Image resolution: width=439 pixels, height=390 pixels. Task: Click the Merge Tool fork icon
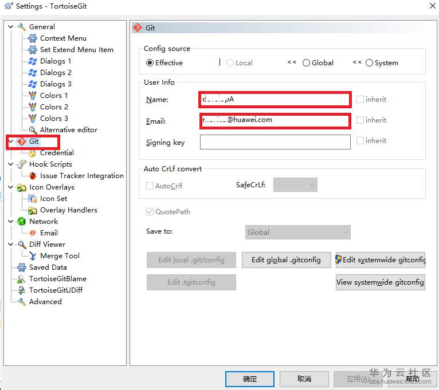click(x=33, y=256)
